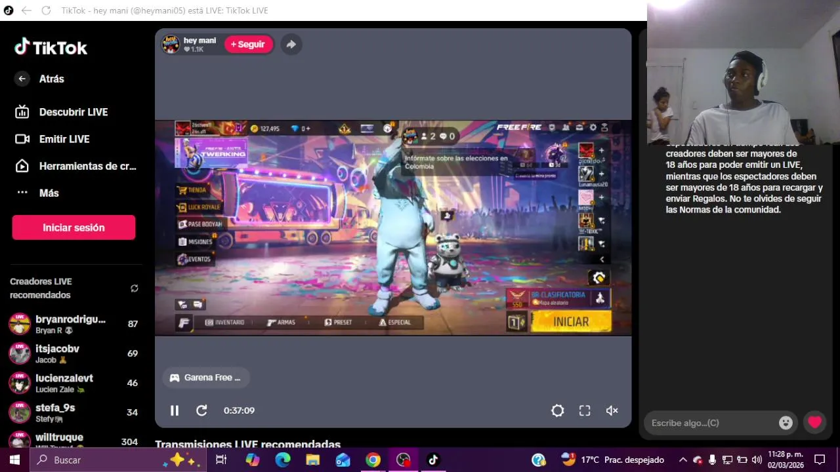
Task: Open volume control in system tray
Action: 757,460
